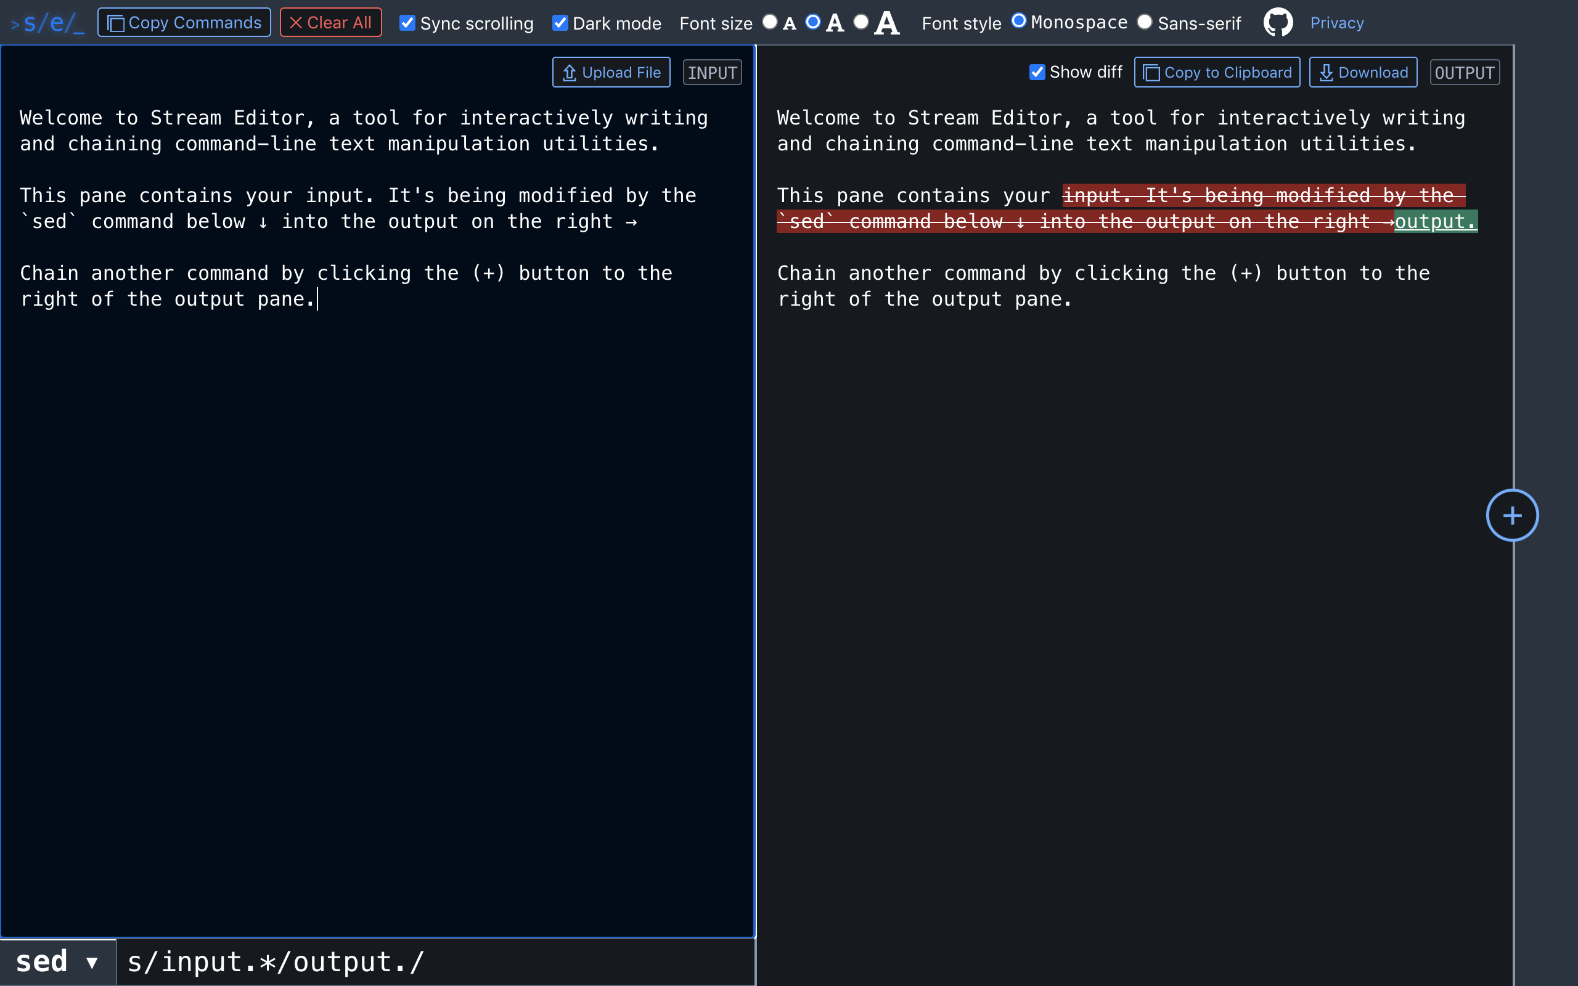The image size is (1578, 986).
Task: Click the Upload File button
Action: (x=611, y=72)
